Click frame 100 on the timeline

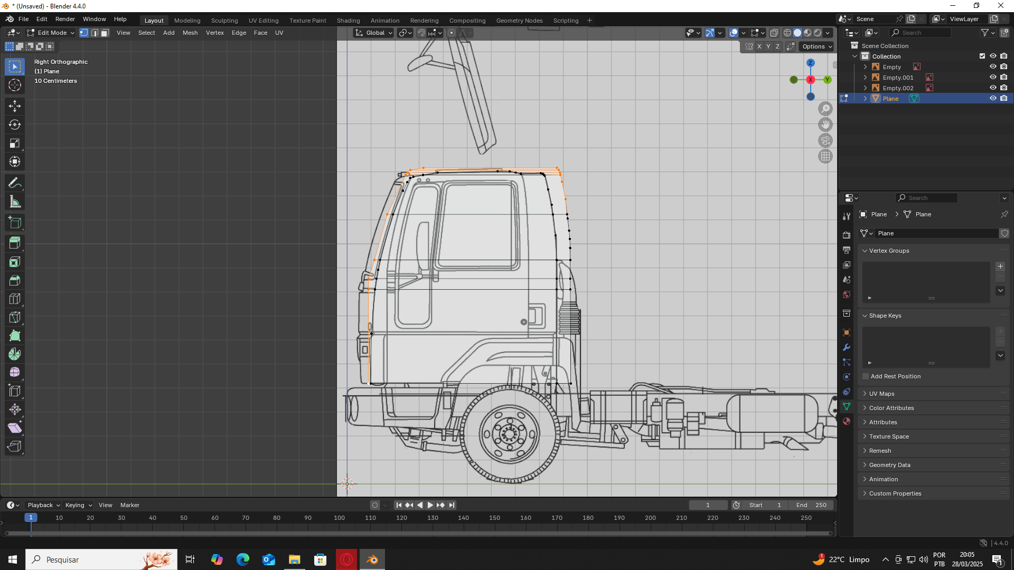point(339,518)
